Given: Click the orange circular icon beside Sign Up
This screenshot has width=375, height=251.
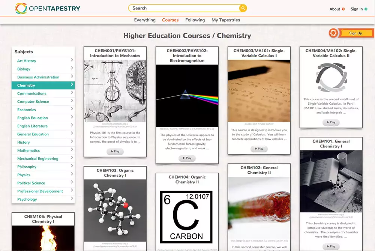Looking at the screenshot, I should tap(333, 33).
